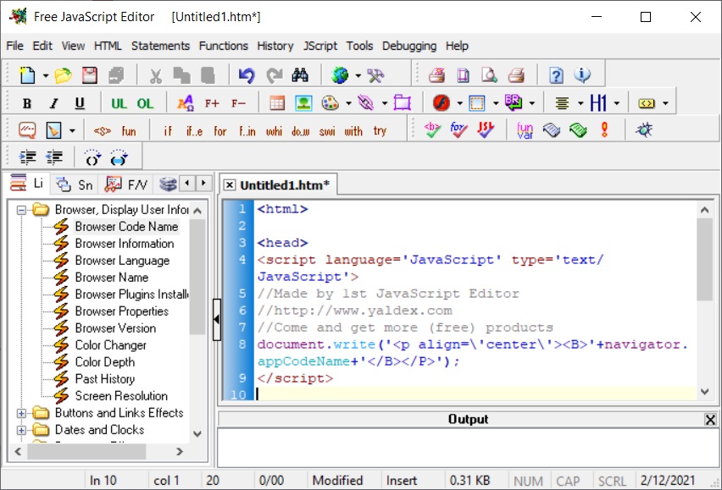Insert a while loop with whi button
This screenshot has height=490, width=722.
(274, 131)
